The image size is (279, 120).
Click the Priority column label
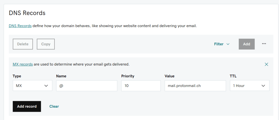[128, 76]
